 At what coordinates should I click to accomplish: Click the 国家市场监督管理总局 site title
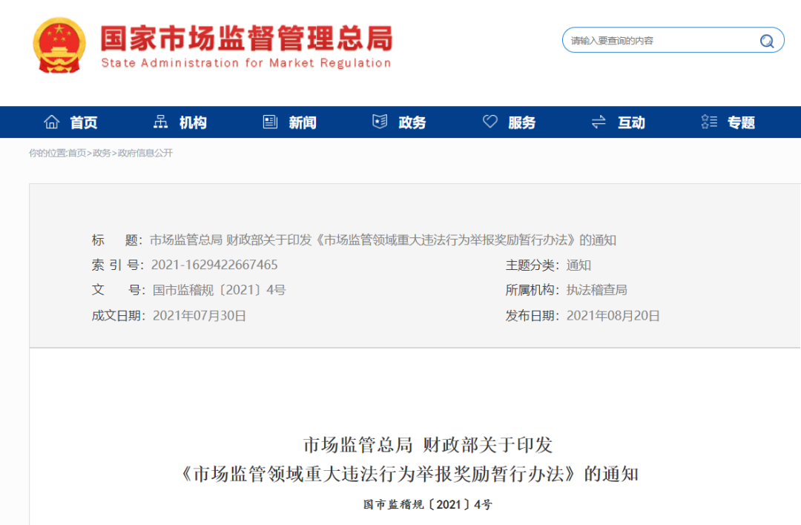tap(246, 39)
